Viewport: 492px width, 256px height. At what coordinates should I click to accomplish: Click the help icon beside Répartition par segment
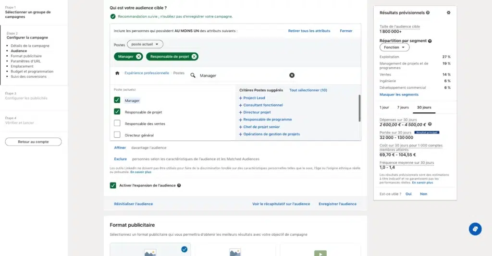430,41
